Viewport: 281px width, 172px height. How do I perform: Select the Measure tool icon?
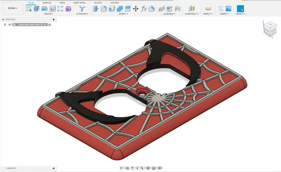coord(208,9)
